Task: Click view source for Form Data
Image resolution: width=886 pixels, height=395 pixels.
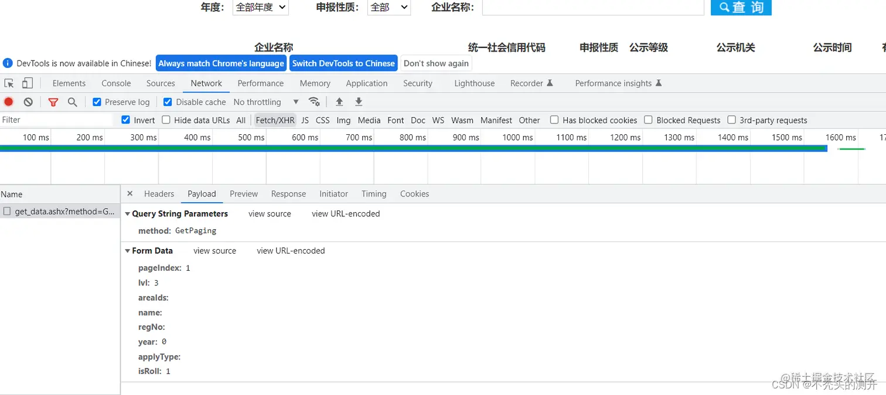Action: pyautogui.click(x=214, y=251)
